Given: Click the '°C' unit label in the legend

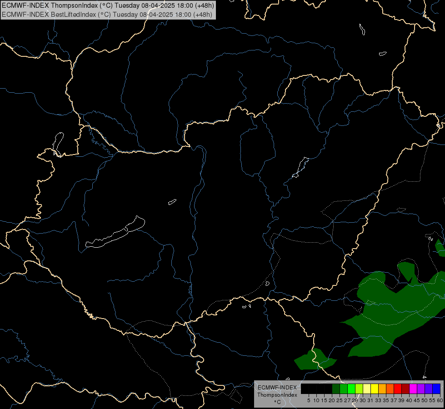Looking at the screenshot, I should point(278,402).
